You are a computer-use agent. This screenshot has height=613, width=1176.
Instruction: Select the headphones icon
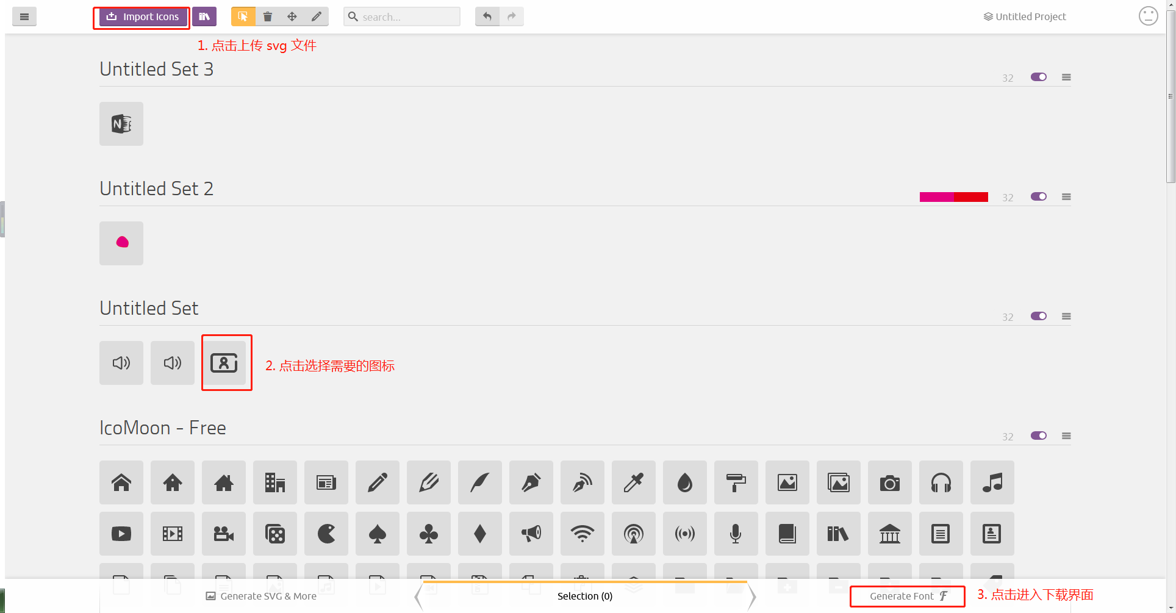pyautogui.click(x=941, y=482)
